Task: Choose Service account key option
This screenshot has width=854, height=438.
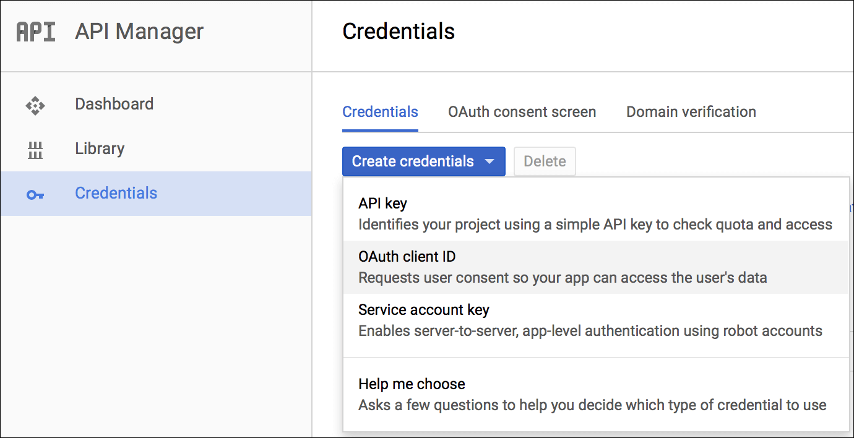Action: (596, 320)
